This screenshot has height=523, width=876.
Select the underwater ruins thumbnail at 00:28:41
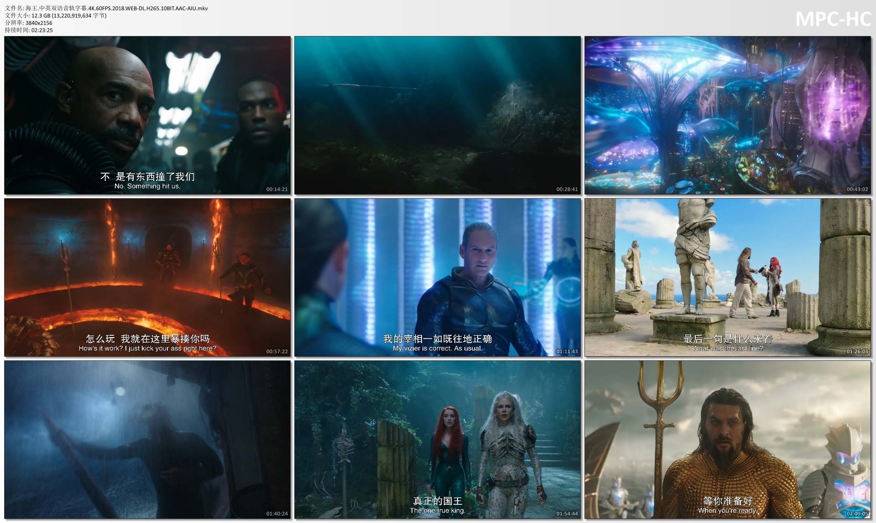(437, 115)
